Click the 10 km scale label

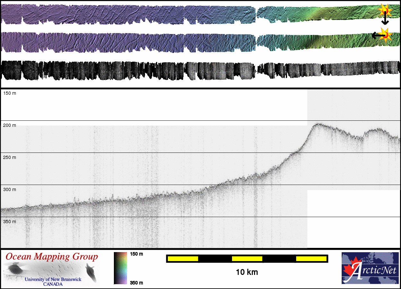tap(247, 272)
